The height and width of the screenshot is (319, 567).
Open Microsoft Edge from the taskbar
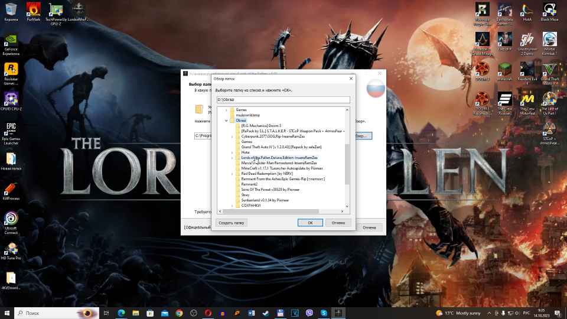coord(121,313)
